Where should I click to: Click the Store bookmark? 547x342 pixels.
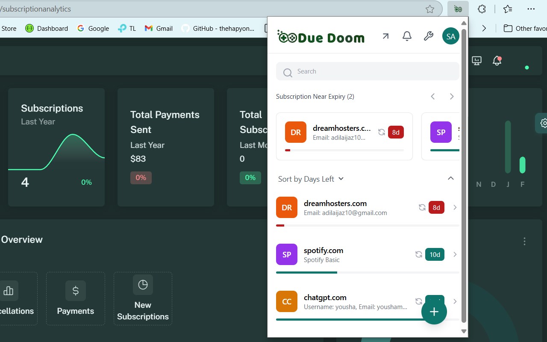pyautogui.click(x=9, y=28)
